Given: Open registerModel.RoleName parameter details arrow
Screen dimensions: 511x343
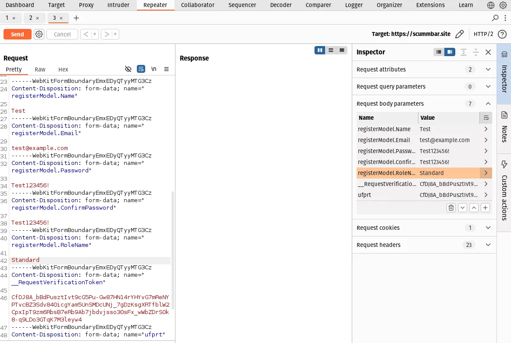Looking at the screenshot, I should [486, 173].
